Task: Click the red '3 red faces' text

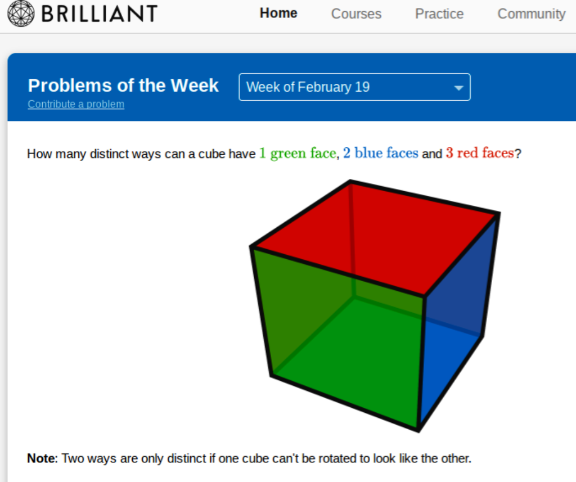Action: pyautogui.click(x=480, y=154)
